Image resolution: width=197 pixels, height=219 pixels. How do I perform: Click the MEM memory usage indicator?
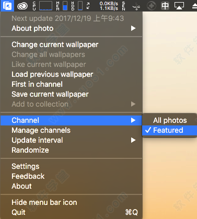point(62,6)
